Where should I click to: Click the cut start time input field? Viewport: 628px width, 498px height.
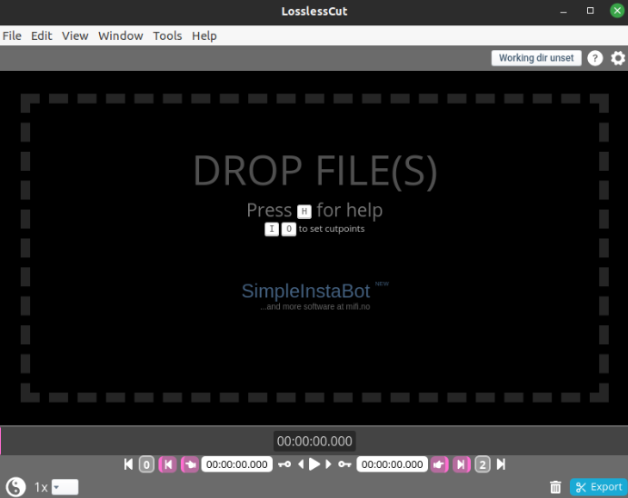click(236, 464)
